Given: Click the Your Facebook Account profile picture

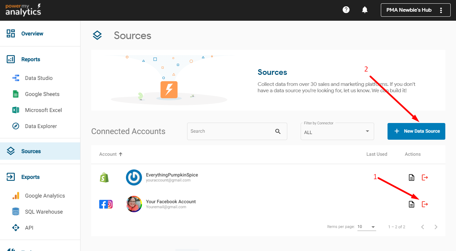Looking at the screenshot, I should pyautogui.click(x=134, y=204).
